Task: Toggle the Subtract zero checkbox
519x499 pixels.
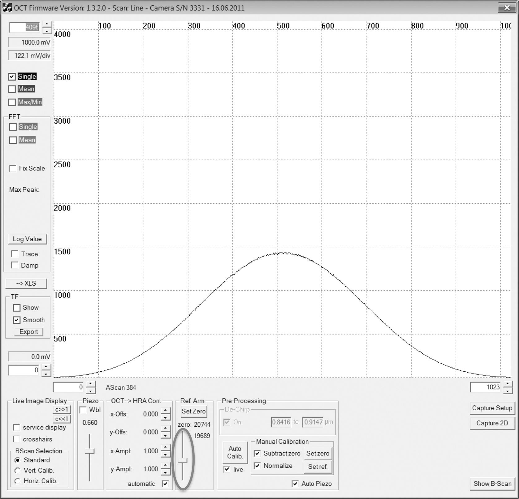Action: point(257,454)
